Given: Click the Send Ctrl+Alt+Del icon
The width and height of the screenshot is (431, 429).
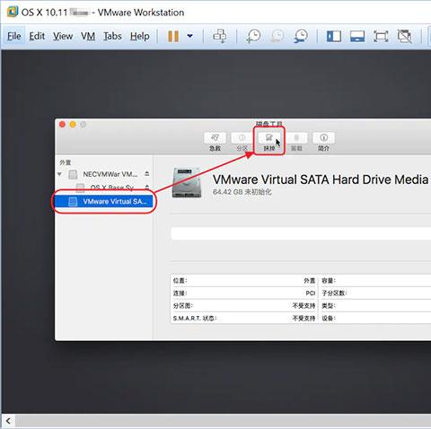Looking at the screenshot, I should (220, 36).
